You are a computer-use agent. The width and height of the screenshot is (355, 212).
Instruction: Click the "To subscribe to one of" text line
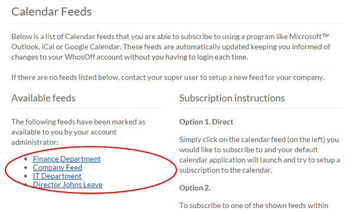coord(254,205)
